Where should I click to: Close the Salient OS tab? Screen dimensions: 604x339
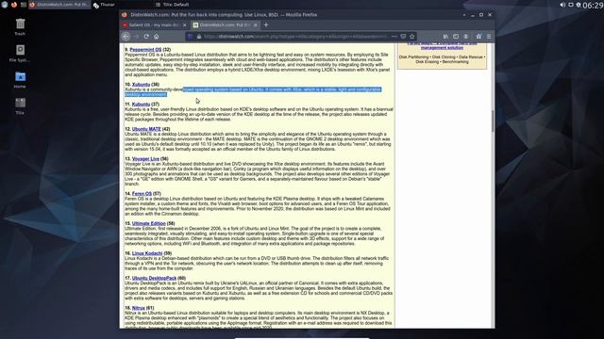coord(185,25)
